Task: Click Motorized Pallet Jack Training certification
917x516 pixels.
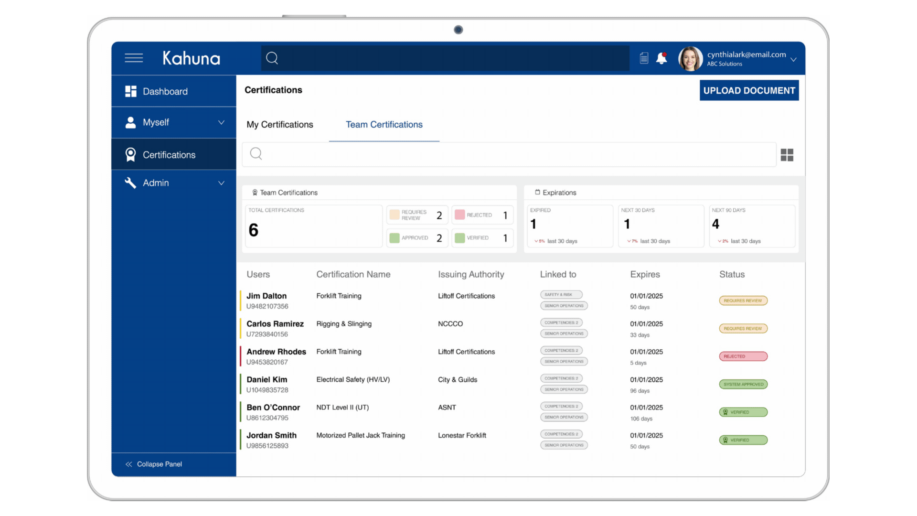Action: pyautogui.click(x=361, y=435)
